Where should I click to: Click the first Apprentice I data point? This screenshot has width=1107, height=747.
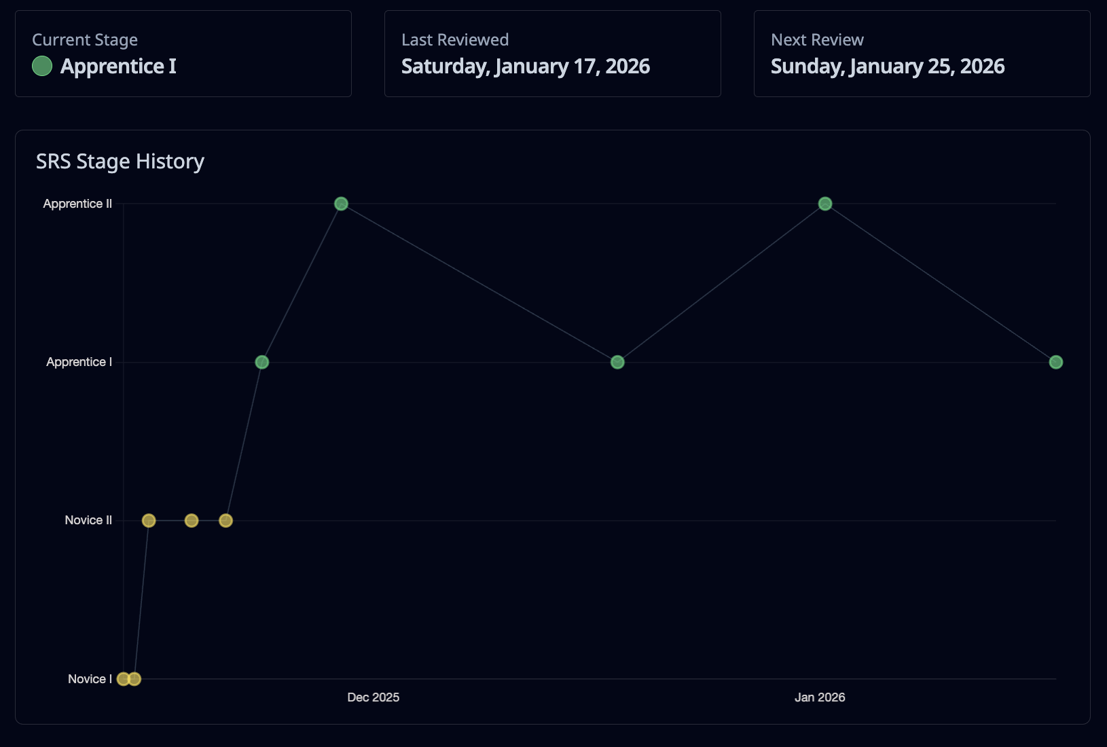[x=262, y=362]
